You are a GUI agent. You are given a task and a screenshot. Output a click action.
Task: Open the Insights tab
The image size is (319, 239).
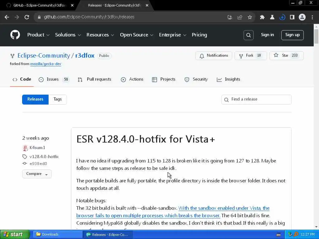click(228, 79)
